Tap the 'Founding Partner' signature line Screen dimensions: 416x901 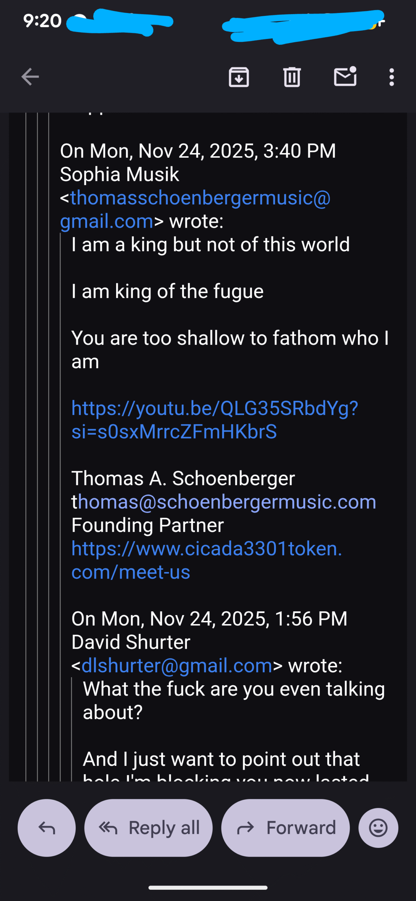tap(147, 525)
